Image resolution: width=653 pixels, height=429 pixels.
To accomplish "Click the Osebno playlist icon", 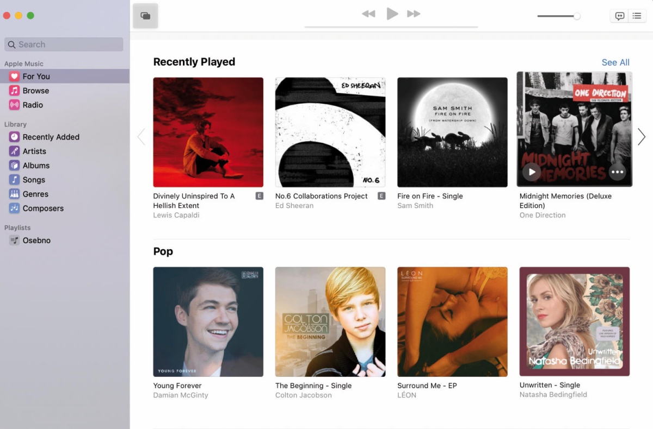I will tap(14, 240).
